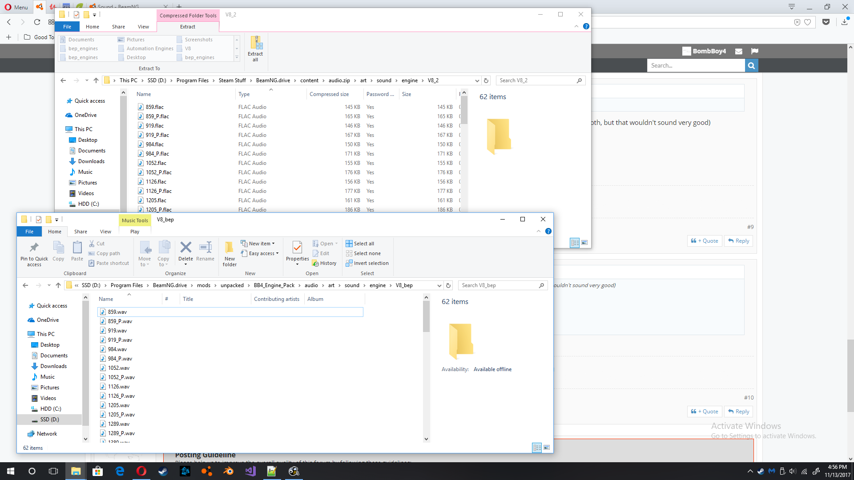Screen dimensions: 854x480
Task: Open Visual Studio from the taskbar
Action: [x=250, y=471]
